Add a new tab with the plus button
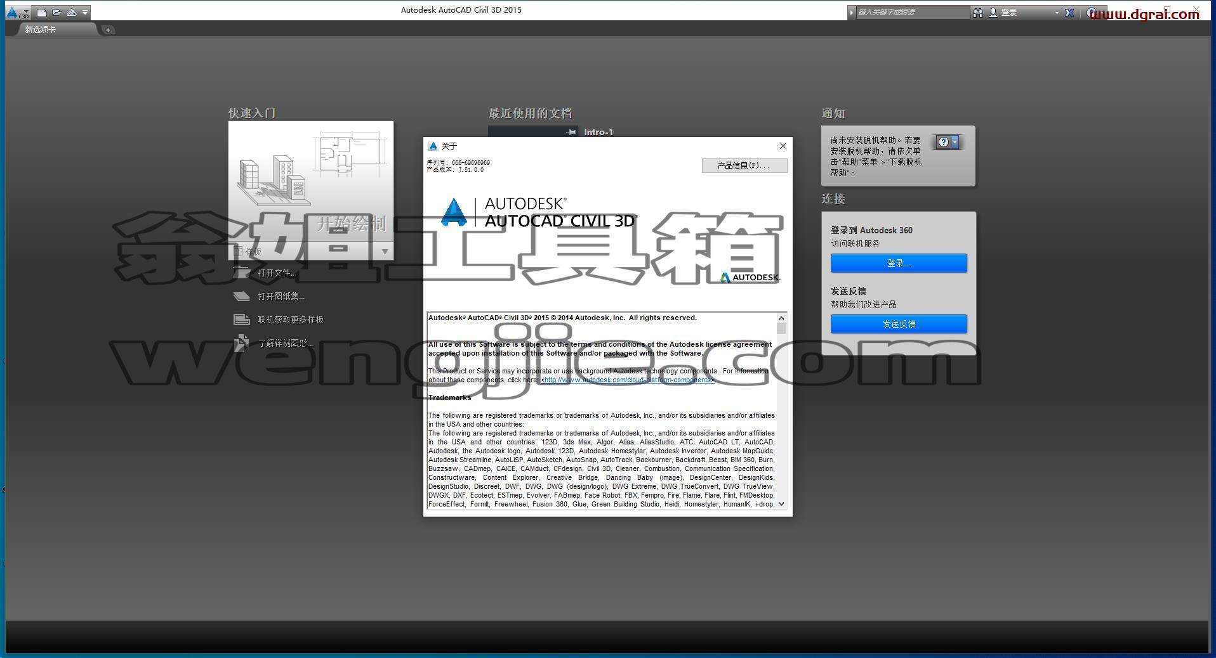Image resolution: width=1216 pixels, height=658 pixels. click(x=108, y=30)
